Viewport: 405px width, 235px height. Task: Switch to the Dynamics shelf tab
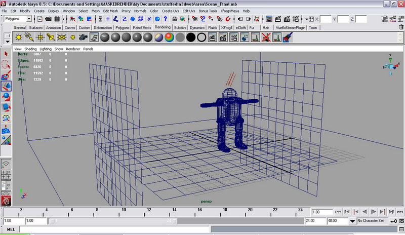coord(197,28)
